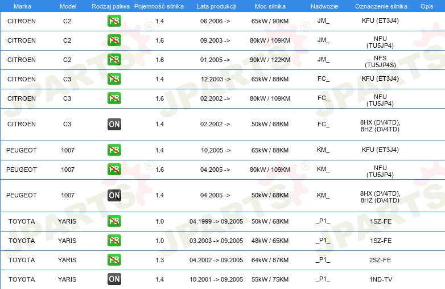This screenshot has height=289, width=445.
Task: Click the 10.2005 -> production date cell
Action: pyautogui.click(x=216, y=150)
